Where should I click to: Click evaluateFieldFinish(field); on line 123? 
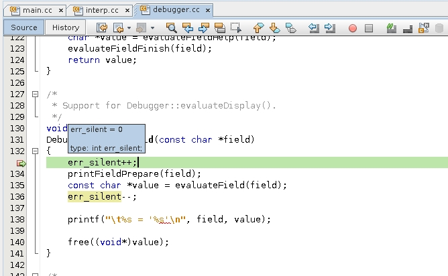coord(139,48)
